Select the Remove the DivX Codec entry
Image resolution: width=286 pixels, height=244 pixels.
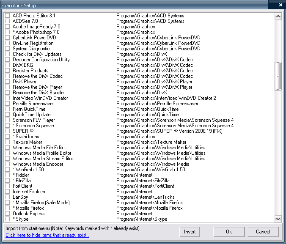coord(38,76)
